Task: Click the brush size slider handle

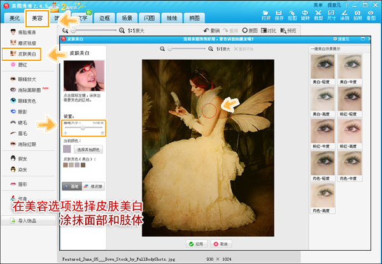Action: [x=83, y=128]
